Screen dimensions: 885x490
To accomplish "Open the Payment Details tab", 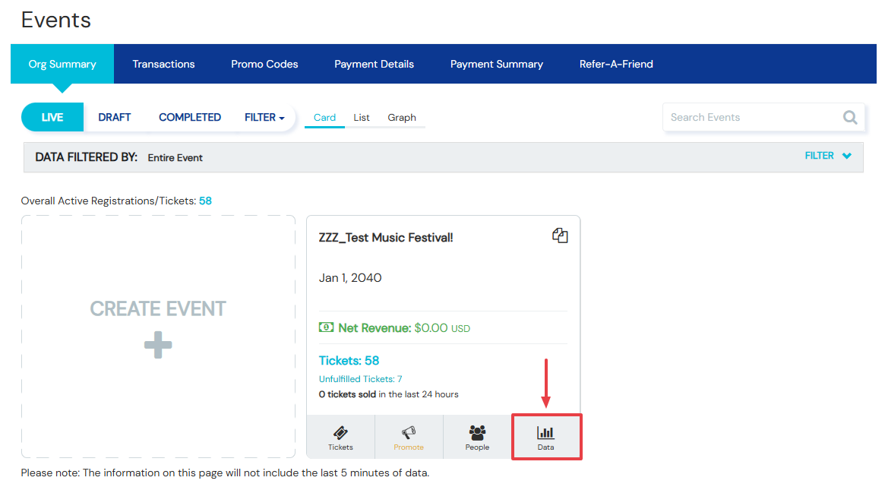I will click(x=374, y=64).
